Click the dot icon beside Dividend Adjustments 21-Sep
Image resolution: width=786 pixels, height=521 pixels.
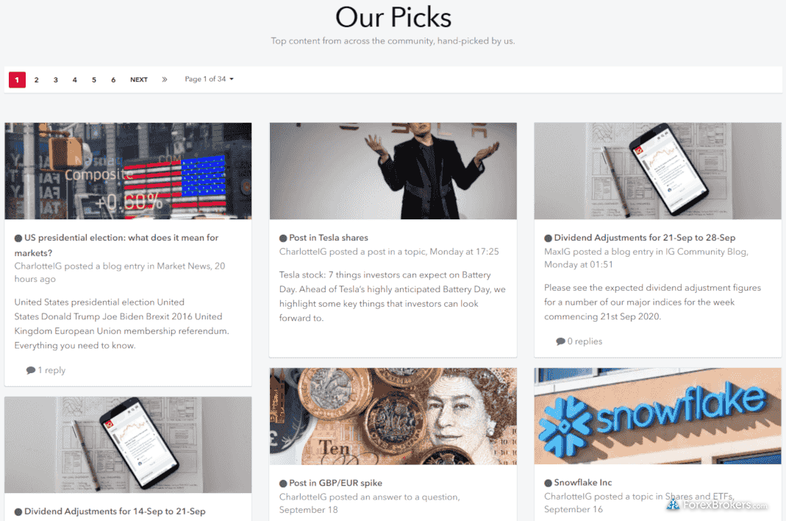pyautogui.click(x=548, y=238)
